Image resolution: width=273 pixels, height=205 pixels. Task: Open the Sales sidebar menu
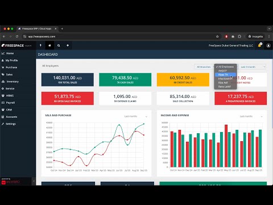(9, 75)
